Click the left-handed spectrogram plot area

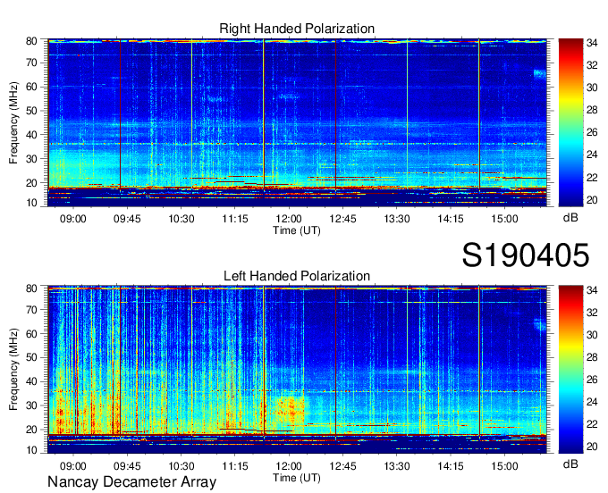297,370
